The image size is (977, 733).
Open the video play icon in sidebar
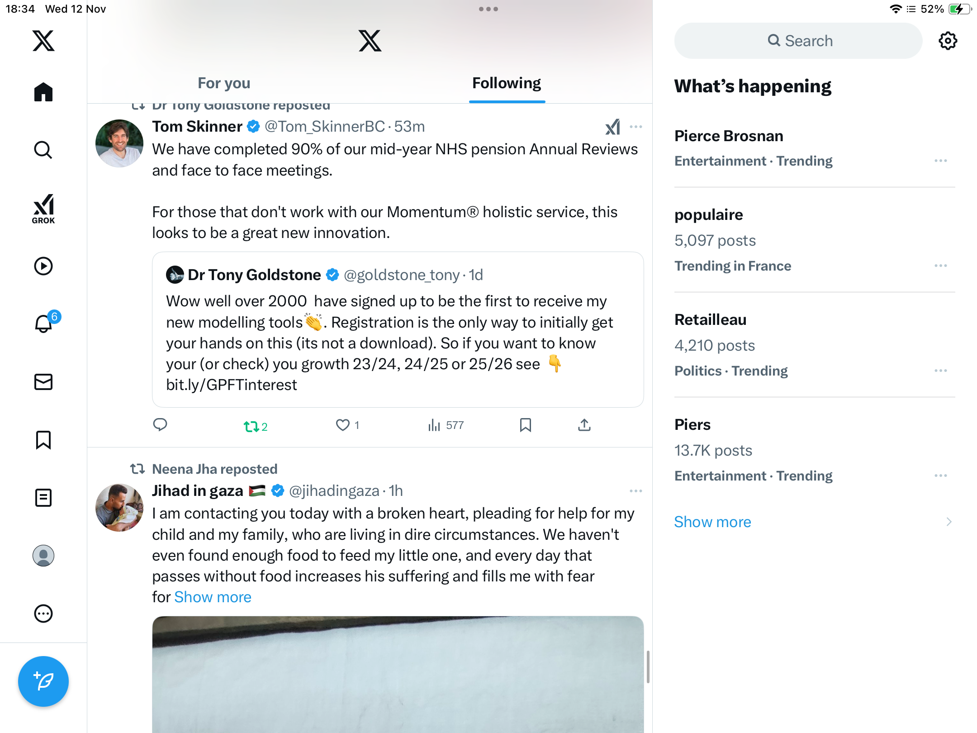[x=43, y=266]
